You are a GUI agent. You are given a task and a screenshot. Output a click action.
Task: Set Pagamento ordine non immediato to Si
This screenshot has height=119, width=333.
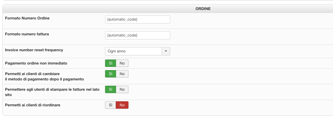(110, 63)
